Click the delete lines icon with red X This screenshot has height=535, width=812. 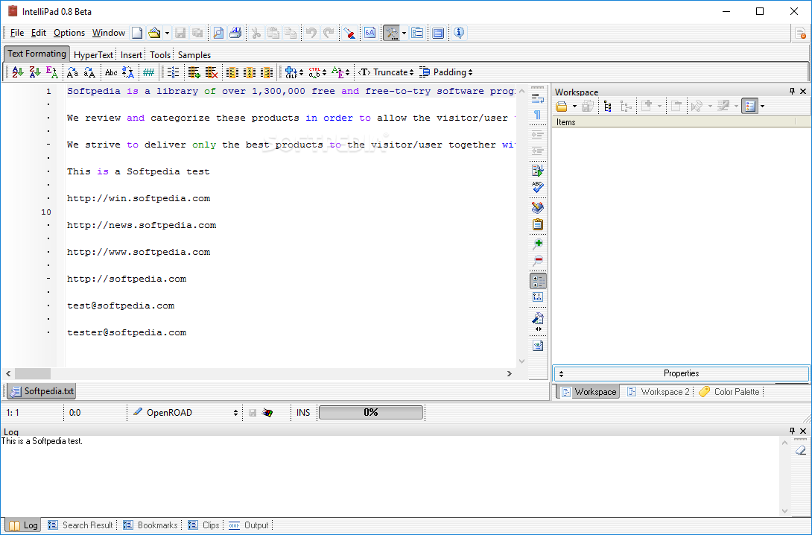(212, 72)
